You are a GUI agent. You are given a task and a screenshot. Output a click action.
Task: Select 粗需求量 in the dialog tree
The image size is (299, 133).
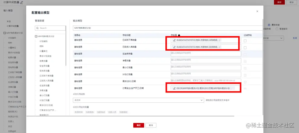click(x=43, y=61)
